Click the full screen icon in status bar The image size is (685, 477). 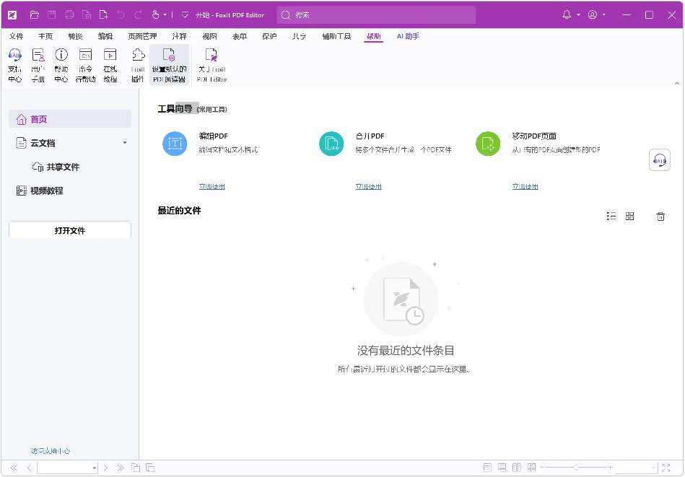point(666,468)
